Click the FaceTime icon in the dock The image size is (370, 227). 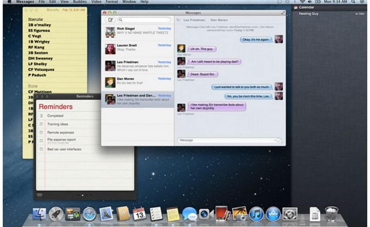click(x=206, y=213)
